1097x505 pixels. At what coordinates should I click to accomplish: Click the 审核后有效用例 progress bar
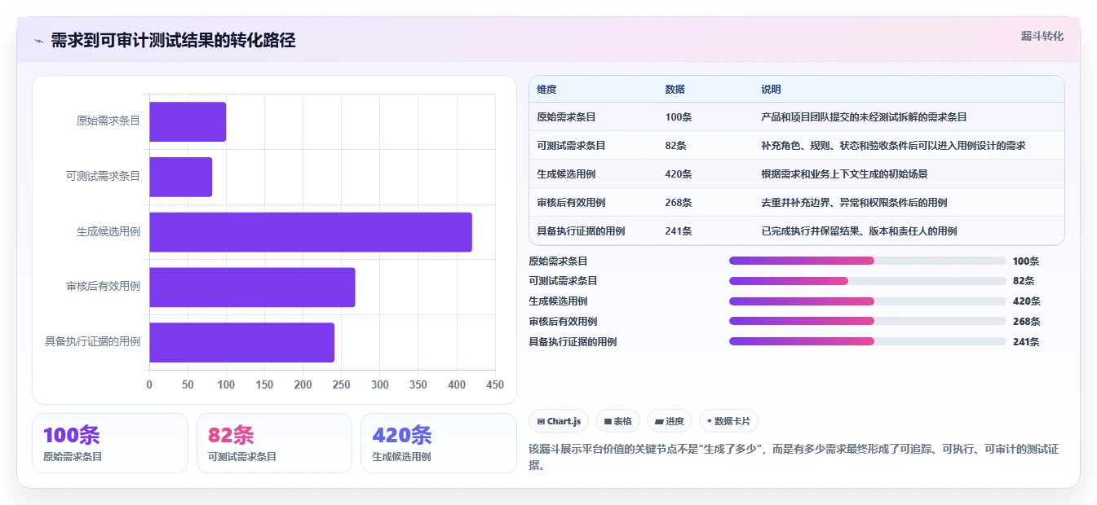(868, 322)
